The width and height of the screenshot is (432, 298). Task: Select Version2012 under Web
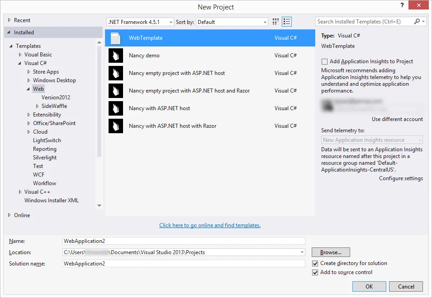pos(56,98)
